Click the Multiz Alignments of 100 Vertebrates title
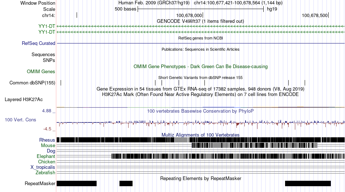The width and height of the screenshot is (345, 192). coord(200,135)
